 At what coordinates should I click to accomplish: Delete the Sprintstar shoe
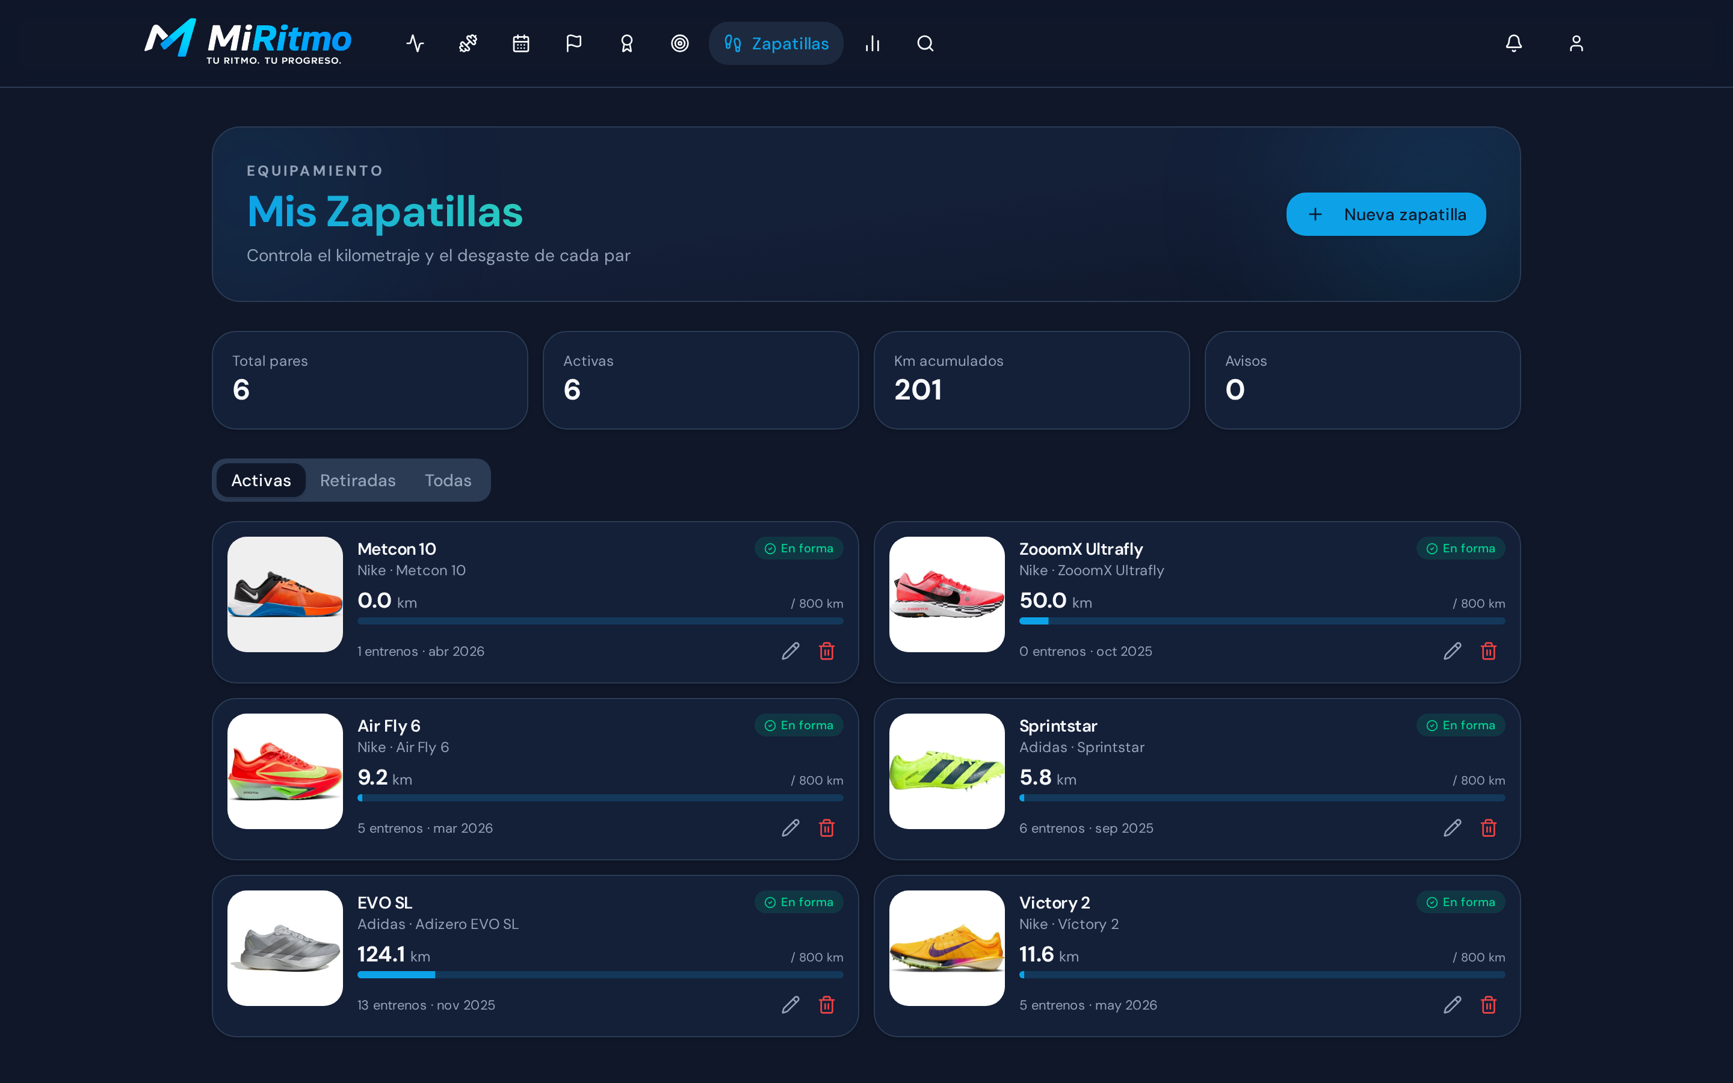pyautogui.click(x=1489, y=828)
